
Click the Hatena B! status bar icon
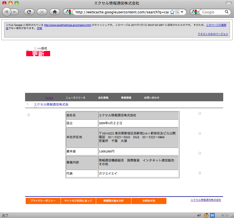pyautogui.click(x=212, y=215)
